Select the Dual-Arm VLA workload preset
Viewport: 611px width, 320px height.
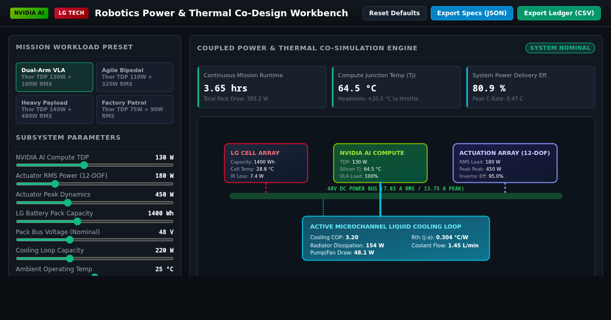click(54, 77)
